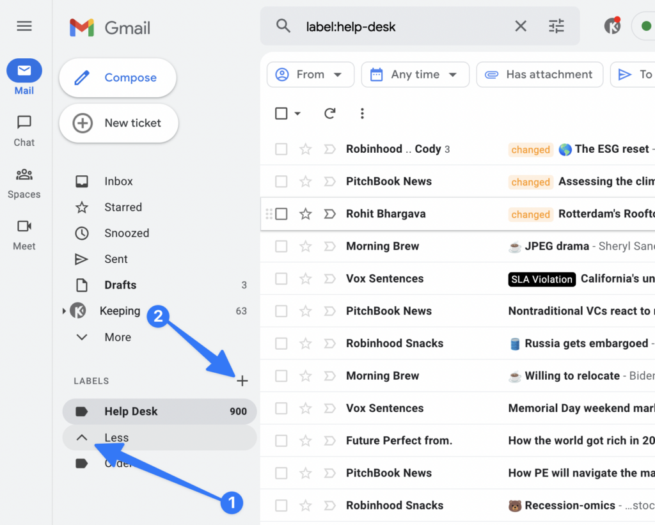Create a new label with the plus icon
This screenshot has width=655, height=525.
(242, 380)
